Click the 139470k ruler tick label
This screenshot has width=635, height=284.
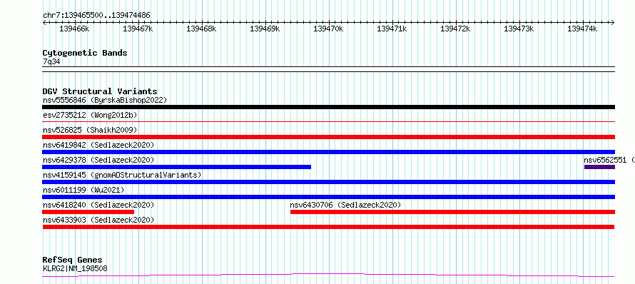coord(328,29)
